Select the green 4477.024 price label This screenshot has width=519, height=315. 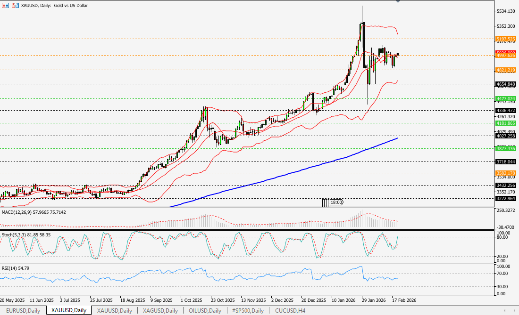[505, 99]
